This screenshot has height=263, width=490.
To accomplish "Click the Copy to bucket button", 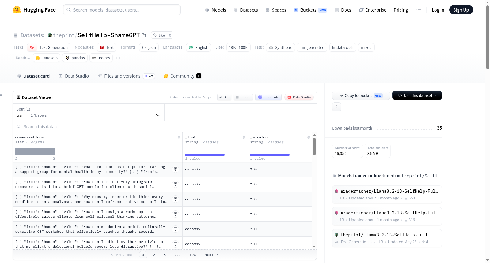I will (361, 95).
